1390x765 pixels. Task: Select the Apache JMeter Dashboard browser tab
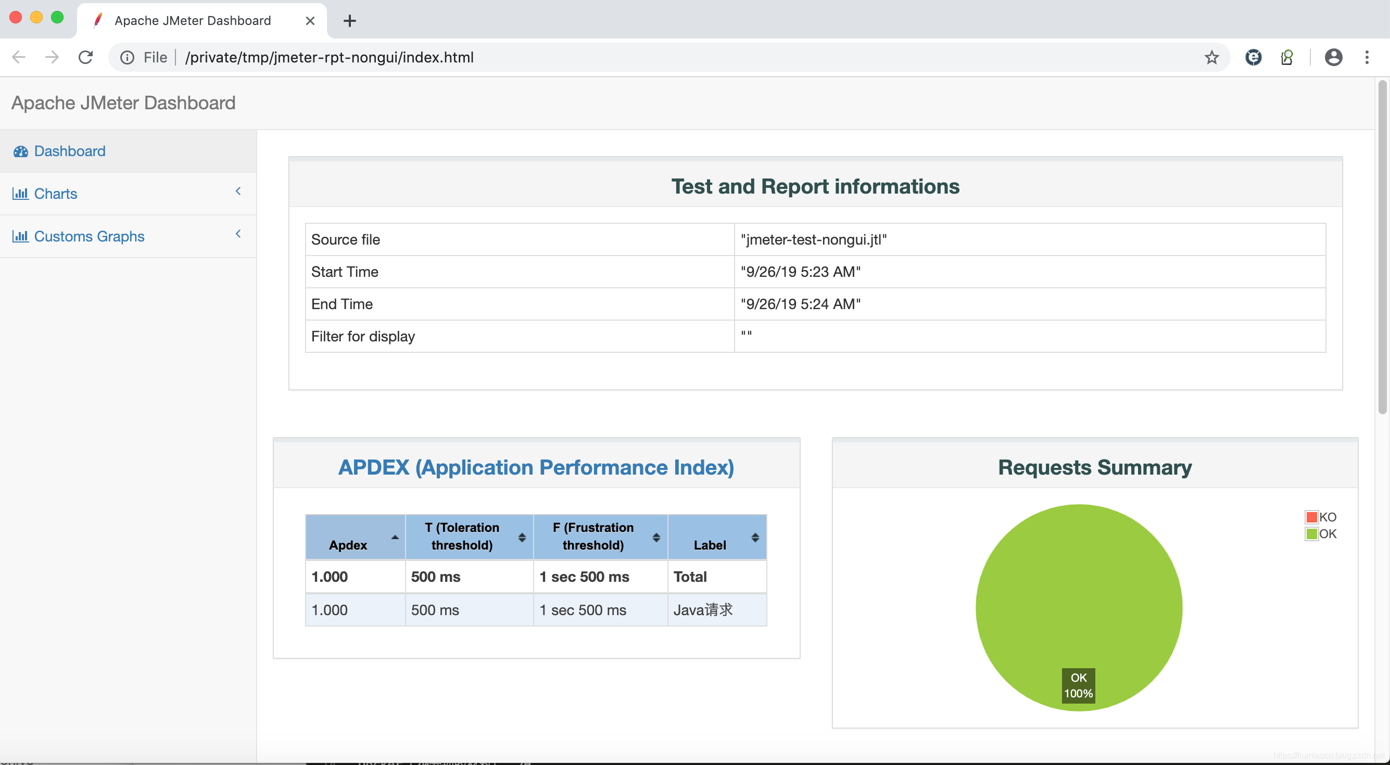(202, 21)
